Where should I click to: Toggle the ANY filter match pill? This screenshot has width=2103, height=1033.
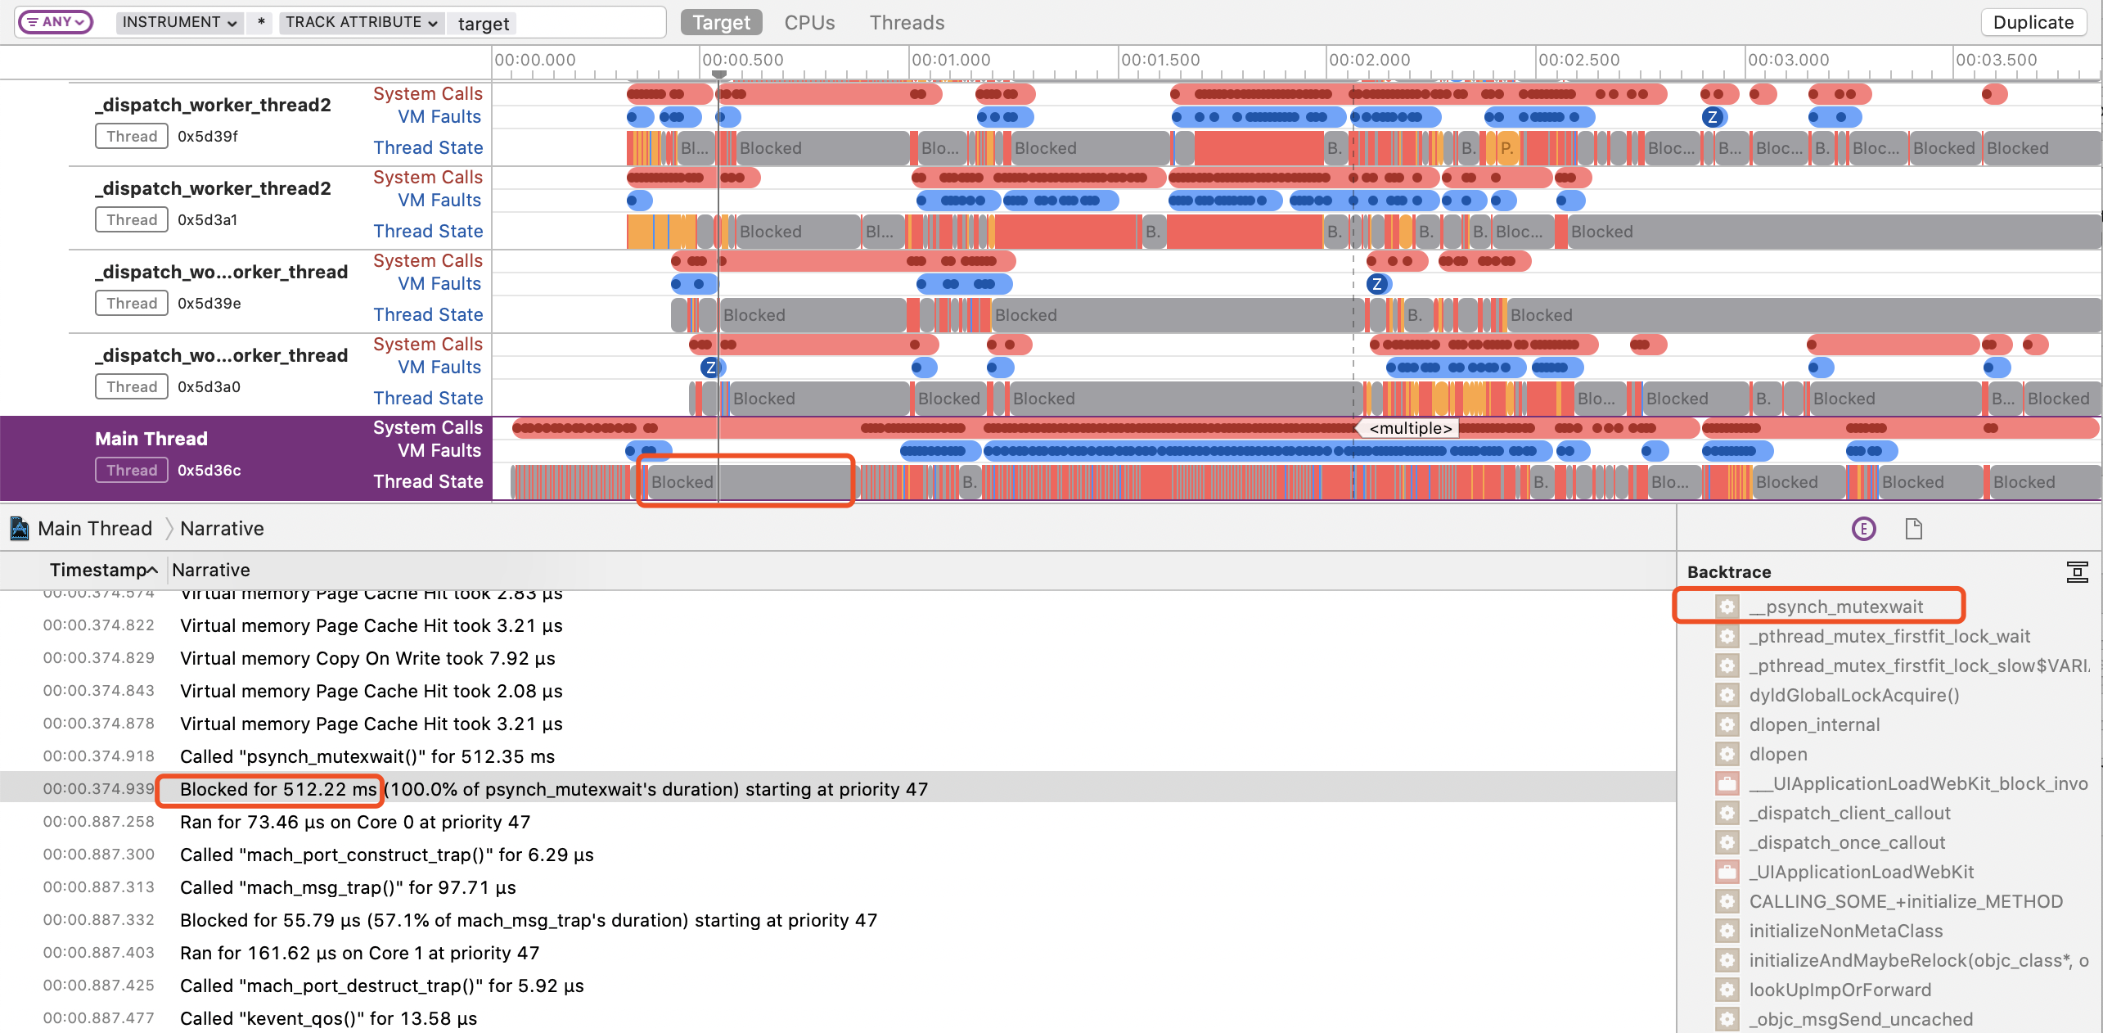[56, 22]
